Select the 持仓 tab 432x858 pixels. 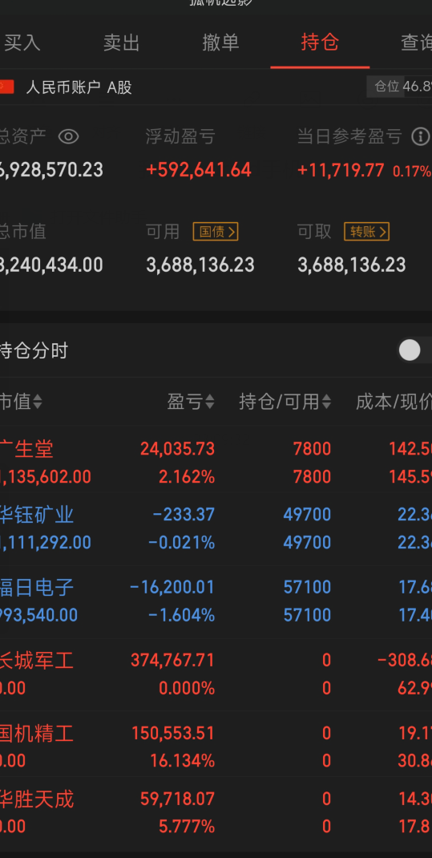click(320, 42)
